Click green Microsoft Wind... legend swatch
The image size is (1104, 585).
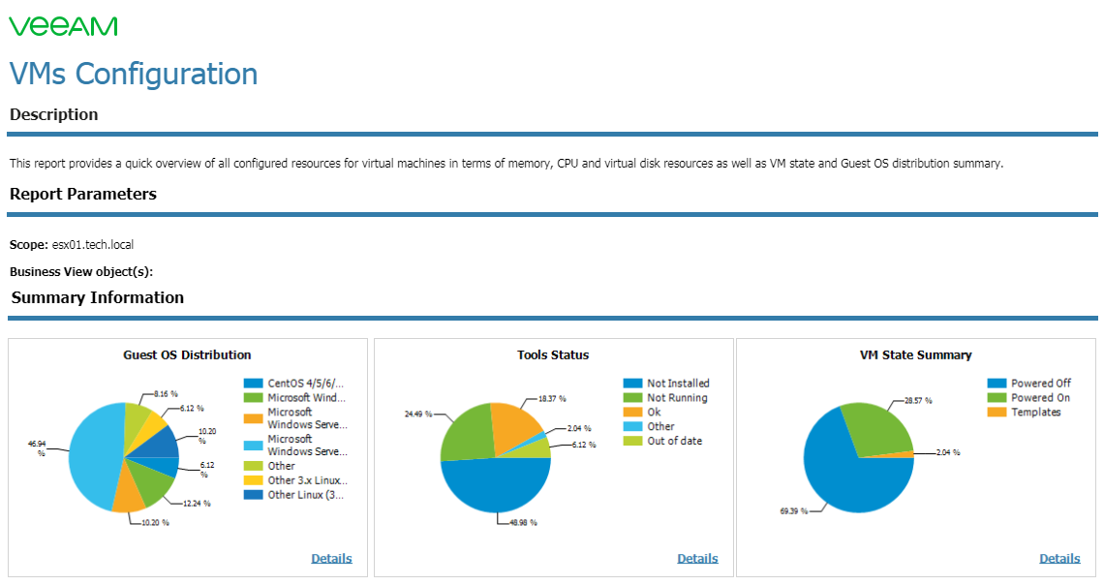[253, 398]
